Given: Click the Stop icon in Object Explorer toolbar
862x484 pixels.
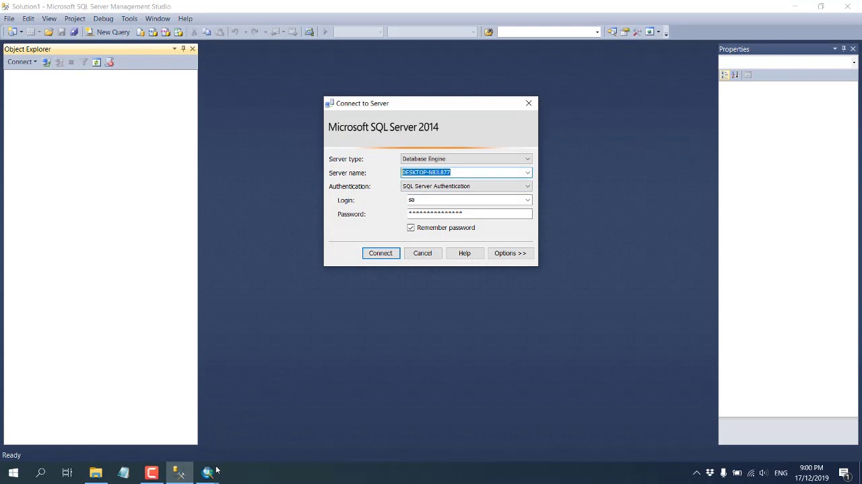Looking at the screenshot, I should click(71, 62).
